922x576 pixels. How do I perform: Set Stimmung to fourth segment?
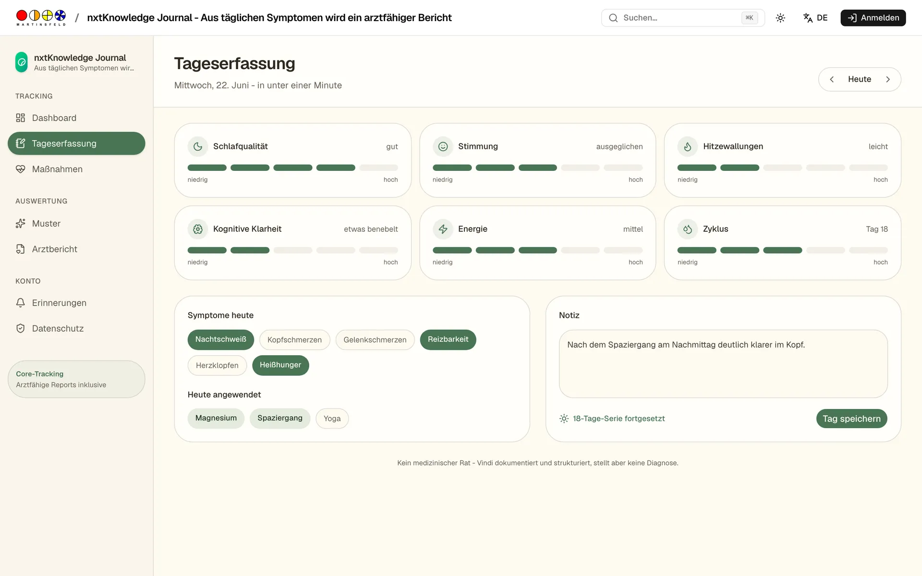coord(581,168)
